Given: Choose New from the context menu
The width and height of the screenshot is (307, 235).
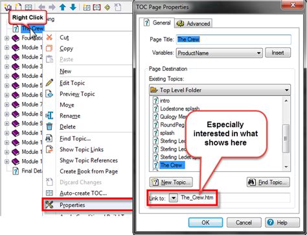Looking at the screenshot, I should click(65, 71).
